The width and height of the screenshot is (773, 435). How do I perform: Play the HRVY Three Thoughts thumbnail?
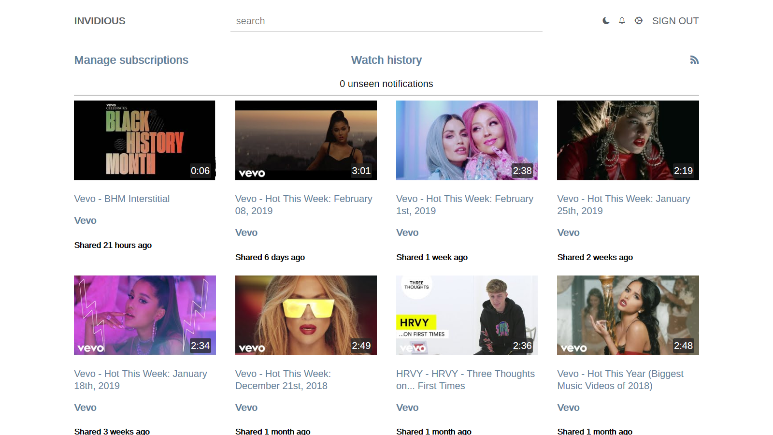tap(467, 315)
